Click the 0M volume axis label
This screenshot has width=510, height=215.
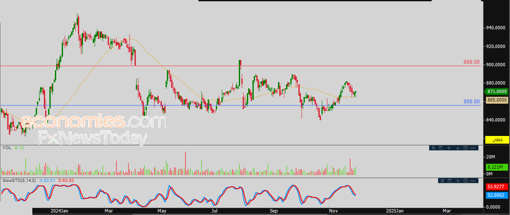pos(489,174)
